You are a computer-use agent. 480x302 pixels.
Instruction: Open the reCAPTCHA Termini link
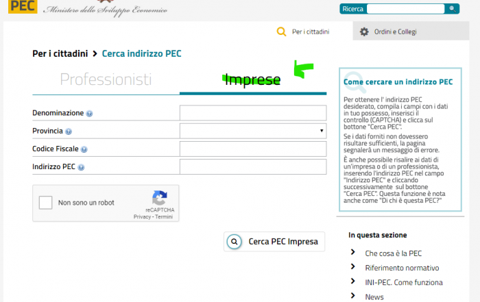164,216
